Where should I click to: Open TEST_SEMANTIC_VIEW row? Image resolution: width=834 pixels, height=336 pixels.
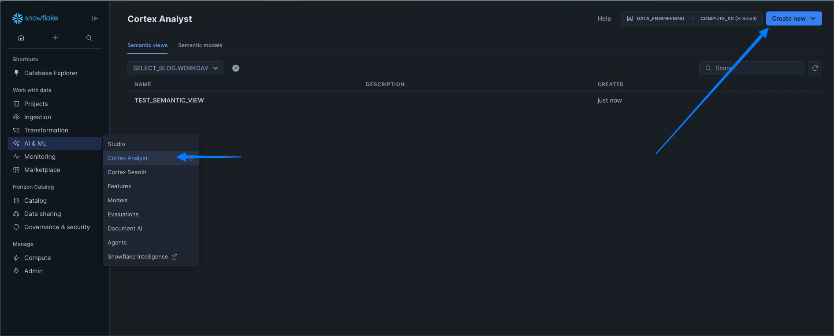tap(474, 100)
